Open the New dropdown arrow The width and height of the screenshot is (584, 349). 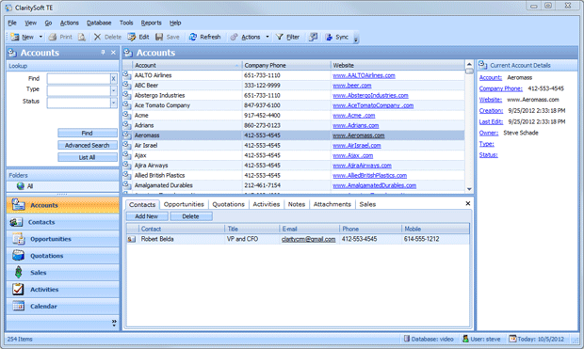(41, 37)
